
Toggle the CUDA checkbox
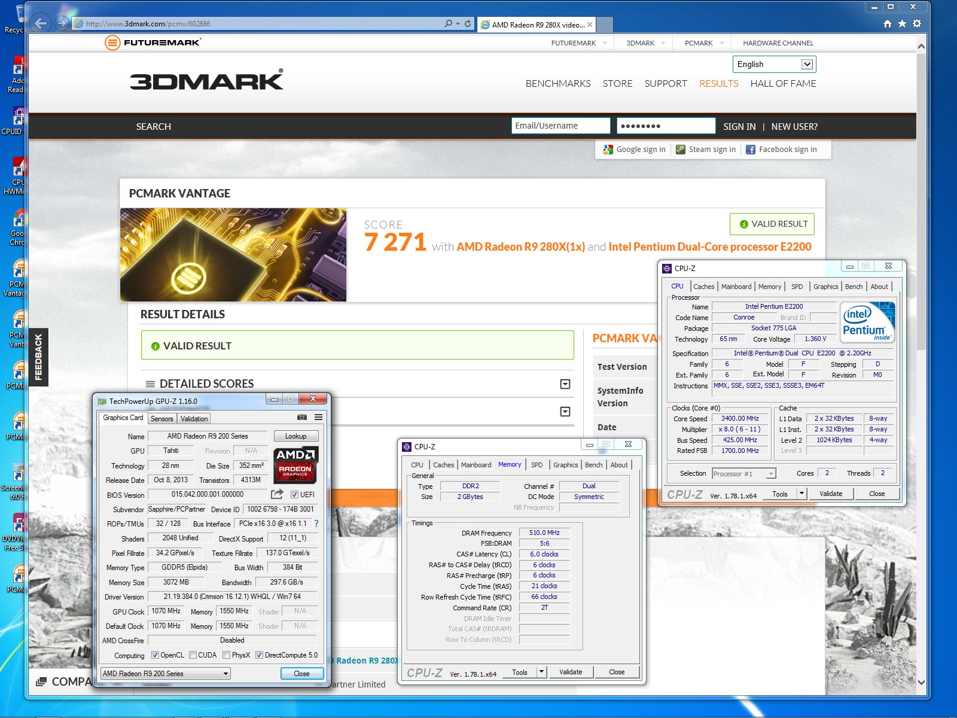193,655
